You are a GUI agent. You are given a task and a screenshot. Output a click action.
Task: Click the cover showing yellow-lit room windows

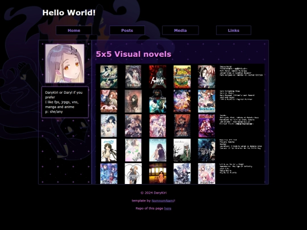[x=157, y=174]
